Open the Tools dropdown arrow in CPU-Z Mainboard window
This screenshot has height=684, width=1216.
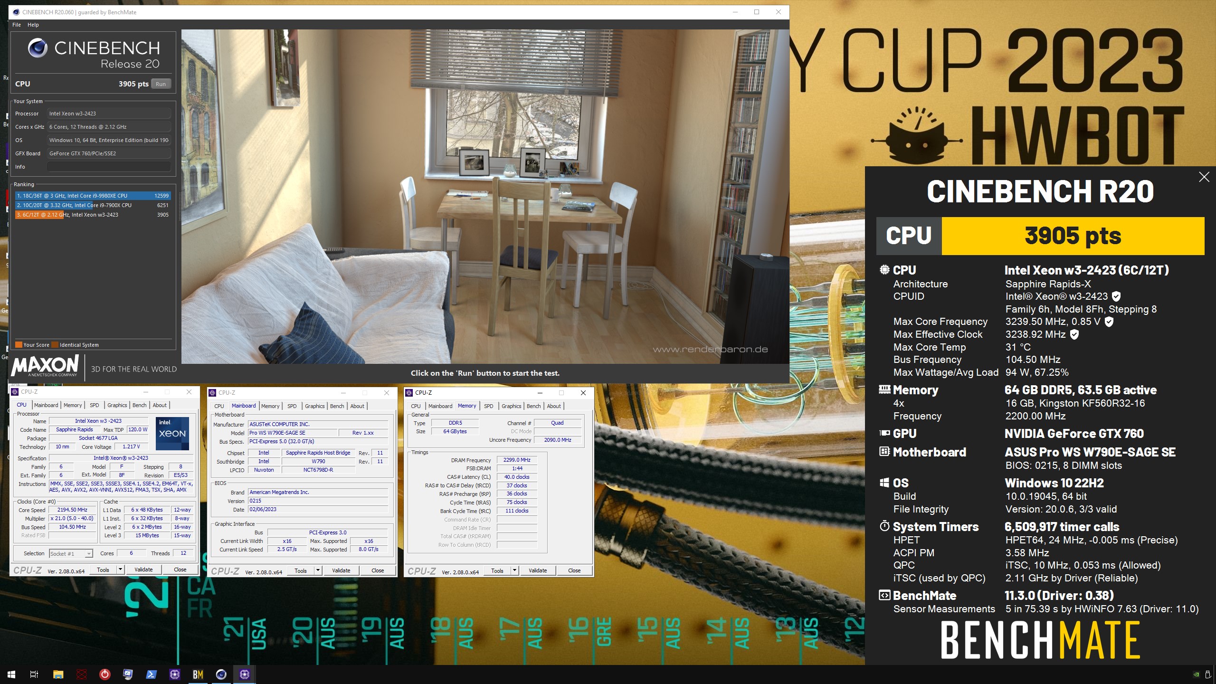pos(318,570)
